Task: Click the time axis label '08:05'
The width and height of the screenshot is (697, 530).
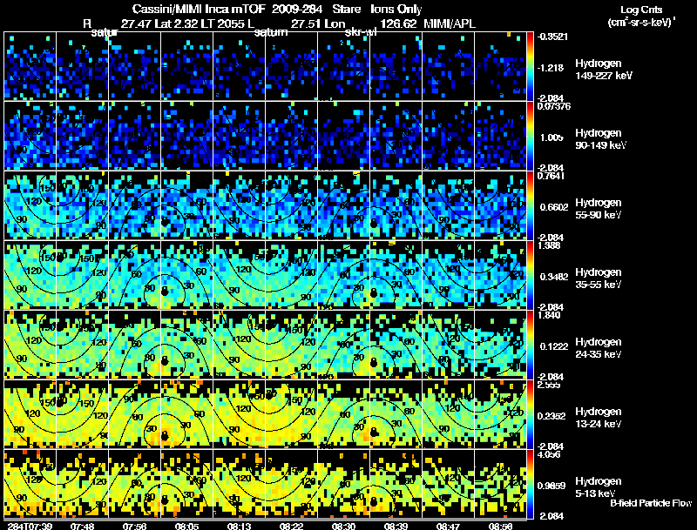Action: (187, 526)
